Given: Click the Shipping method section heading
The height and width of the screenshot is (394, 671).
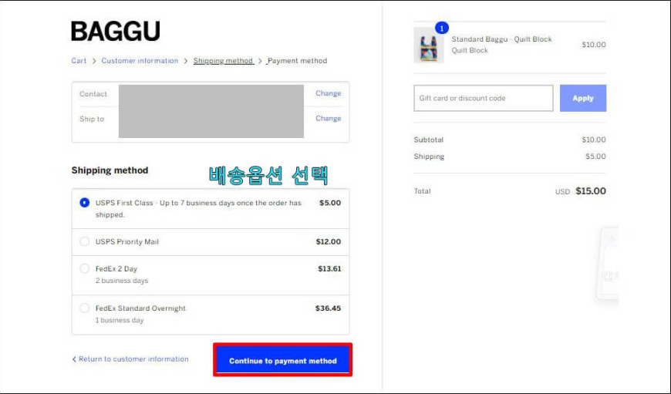Looking at the screenshot, I should (x=110, y=170).
